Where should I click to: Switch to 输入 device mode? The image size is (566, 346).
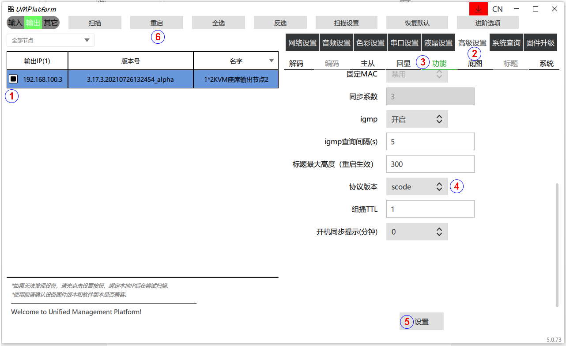[15, 23]
